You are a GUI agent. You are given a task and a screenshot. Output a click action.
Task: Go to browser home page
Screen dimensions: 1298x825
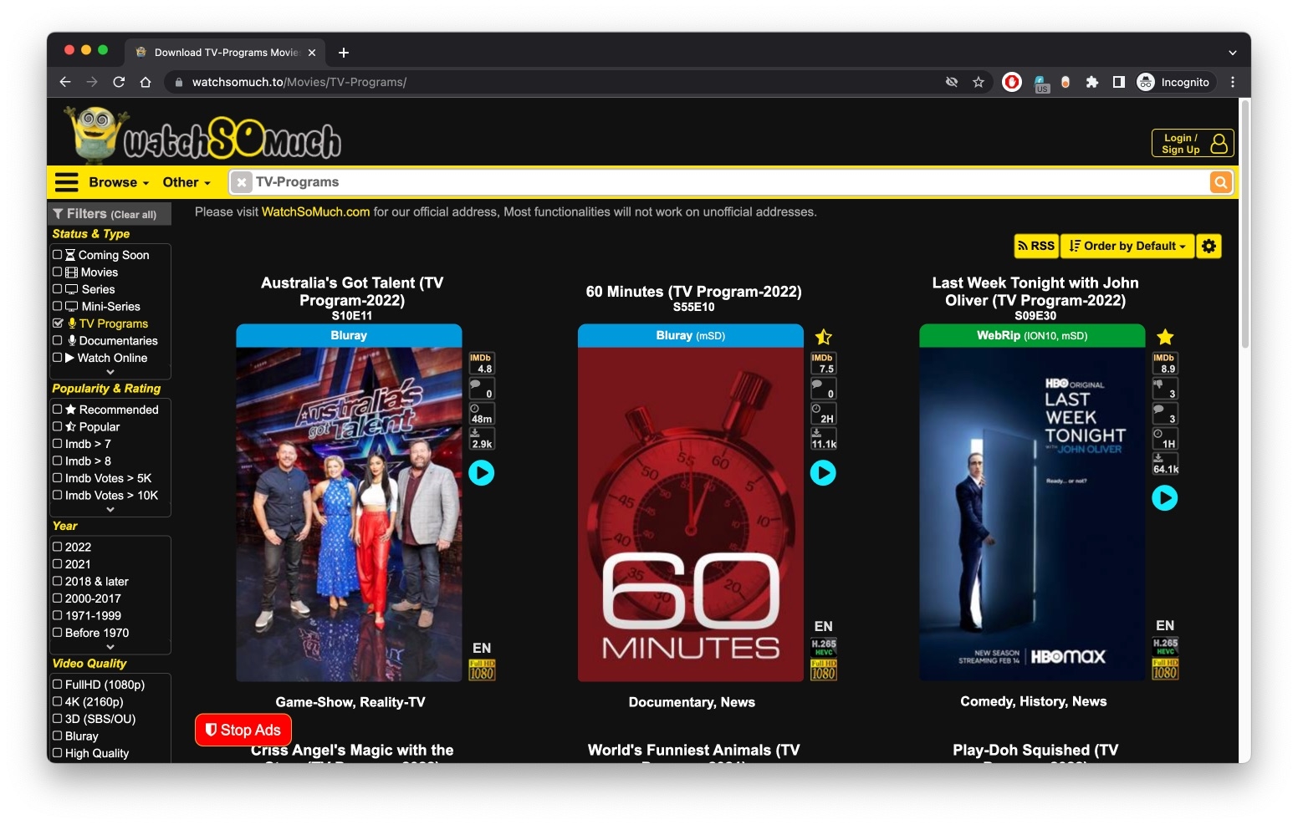coord(146,82)
